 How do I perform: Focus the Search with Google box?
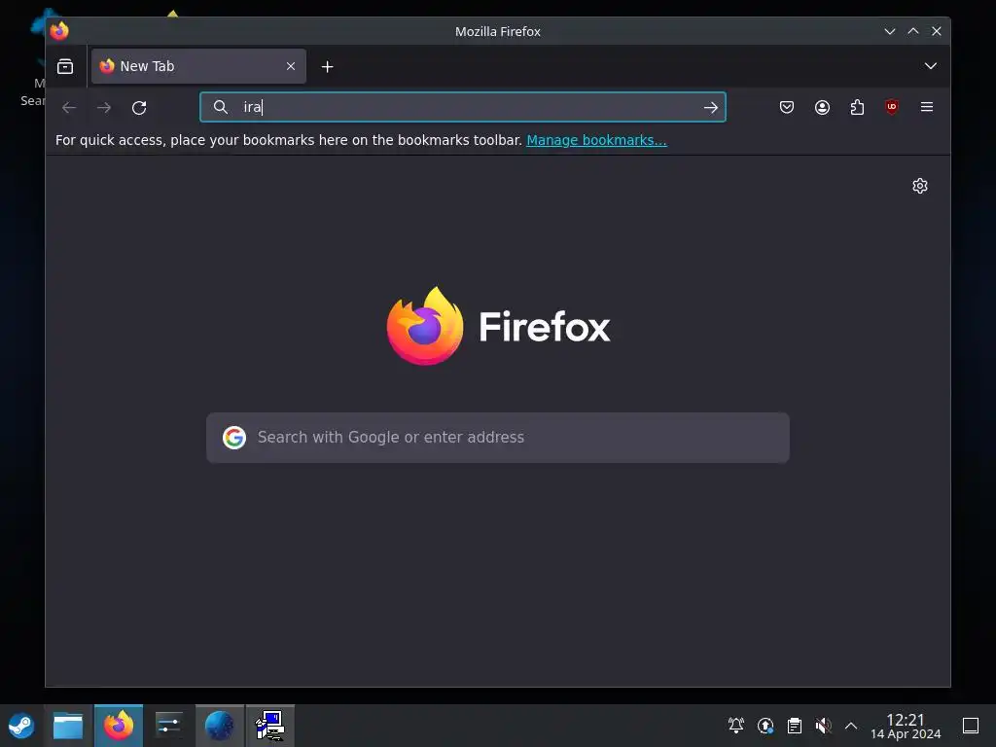498,438
